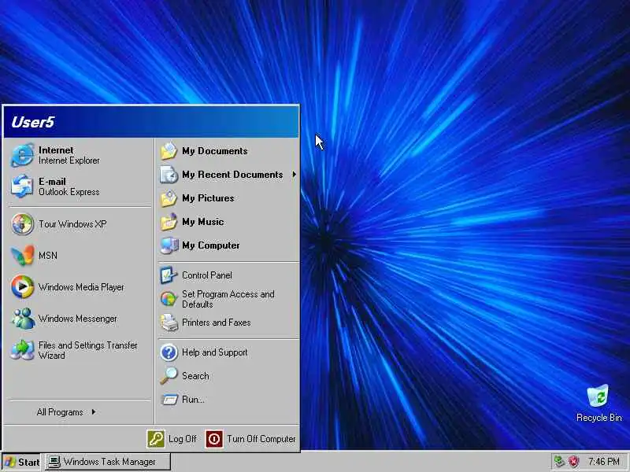Select the E-mail Outlook Express label
This screenshot has height=472, width=630.
[x=69, y=186]
